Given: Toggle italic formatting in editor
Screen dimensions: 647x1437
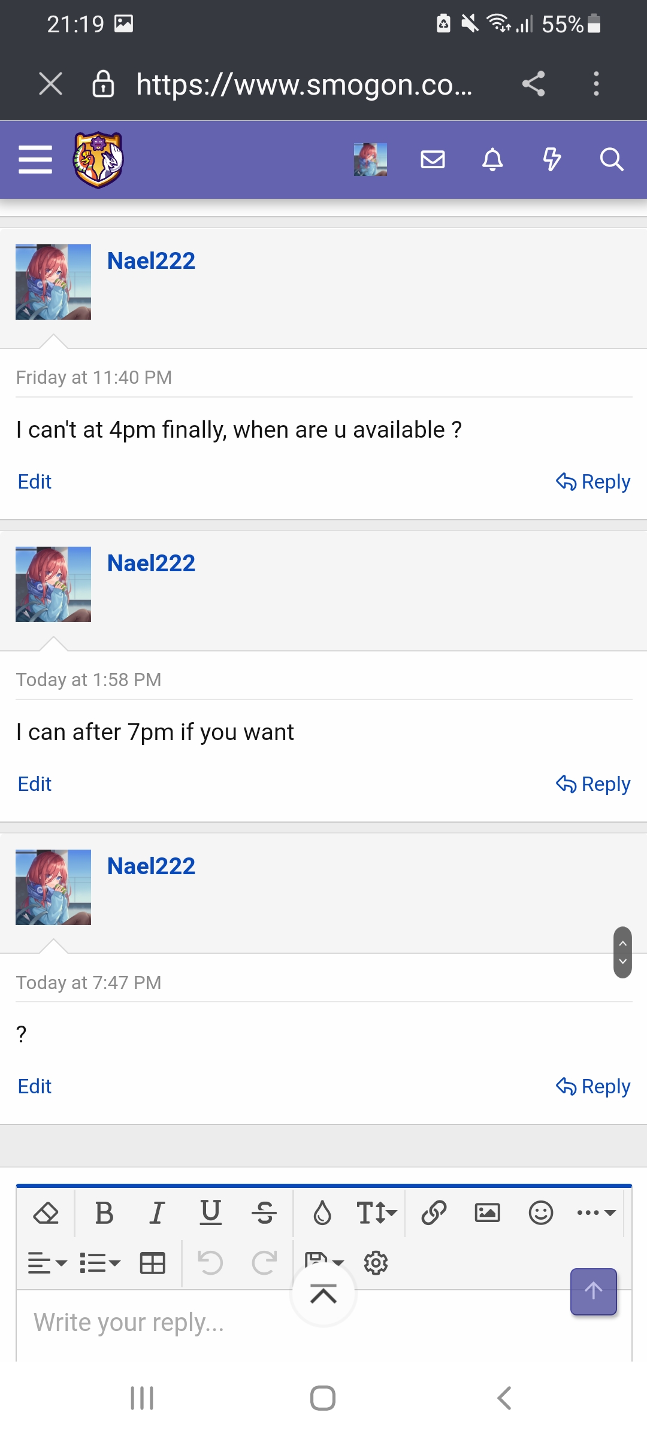Looking at the screenshot, I should tap(157, 1213).
